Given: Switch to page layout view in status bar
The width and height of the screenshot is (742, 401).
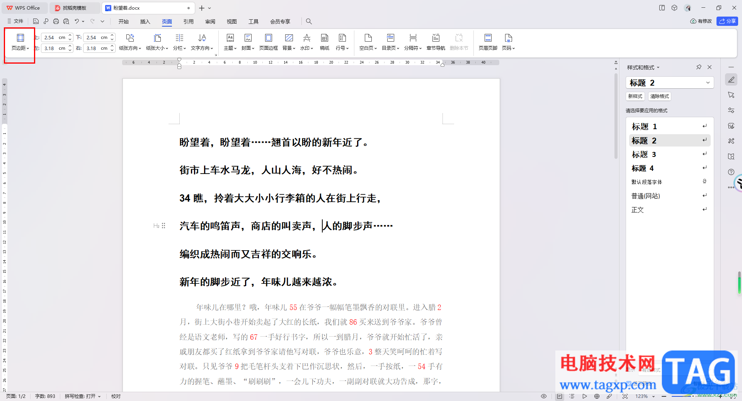Looking at the screenshot, I should click(x=560, y=396).
